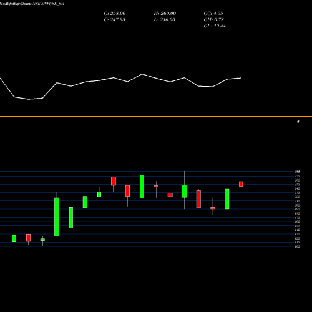Select the open value O: 258.00
Viewport: 312px width, 312px height.
[x=115, y=14]
